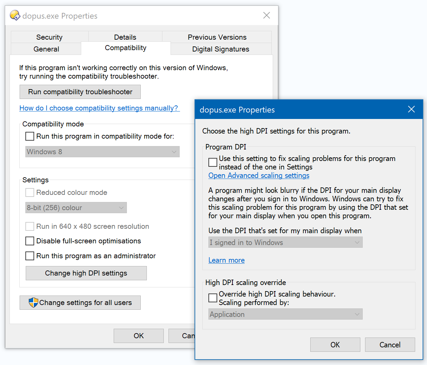Screen dimensions: 427x365
Task: Click 'Use the DPI that's set for my main display when' text
Action: (285, 231)
